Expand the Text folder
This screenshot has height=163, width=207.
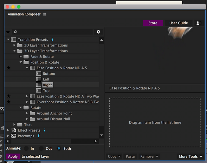coord(14,125)
